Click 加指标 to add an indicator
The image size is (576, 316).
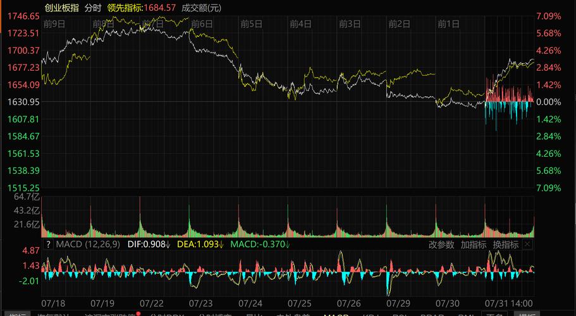473,245
